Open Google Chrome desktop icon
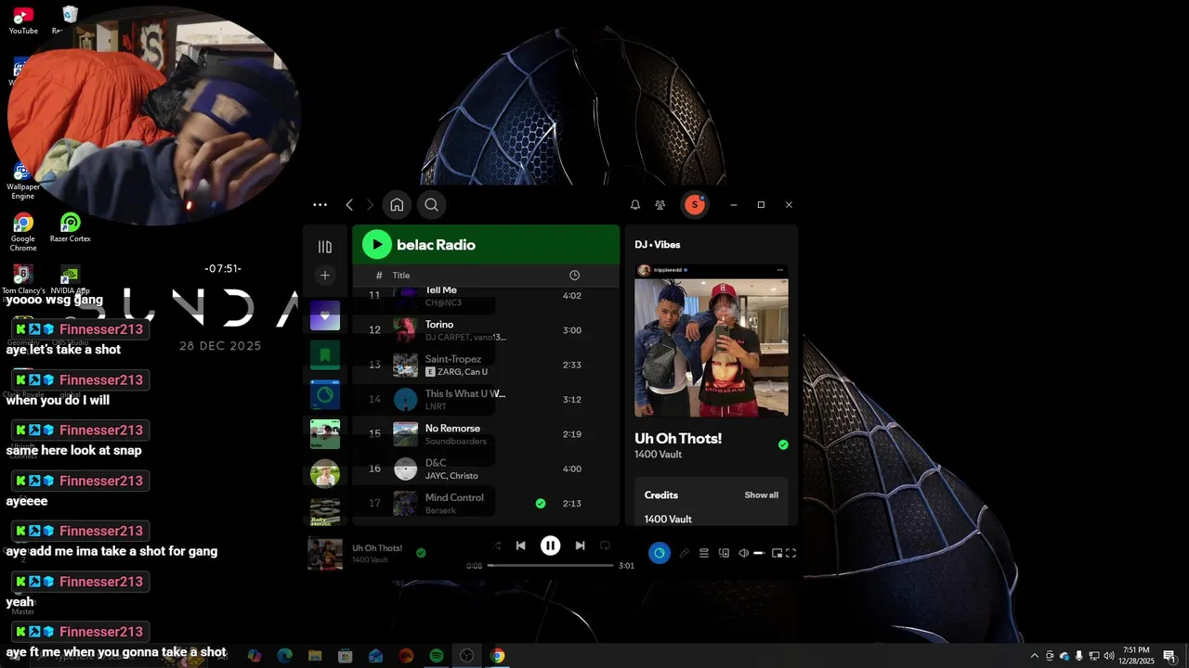Screen dimensions: 1189x668 coord(23,232)
